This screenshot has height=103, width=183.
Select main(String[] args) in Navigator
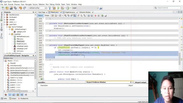(16, 78)
